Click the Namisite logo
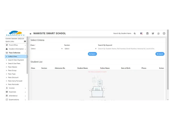The width and height of the screenshot is (174, 130). coord(16,33)
